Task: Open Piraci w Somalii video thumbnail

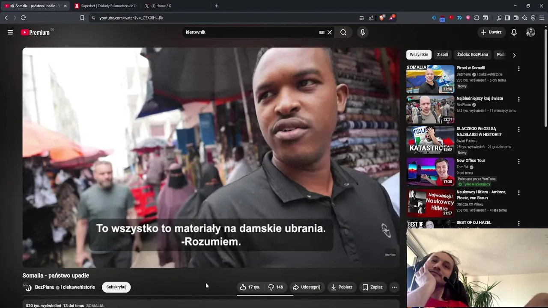Action: click(x=430, y=79)
